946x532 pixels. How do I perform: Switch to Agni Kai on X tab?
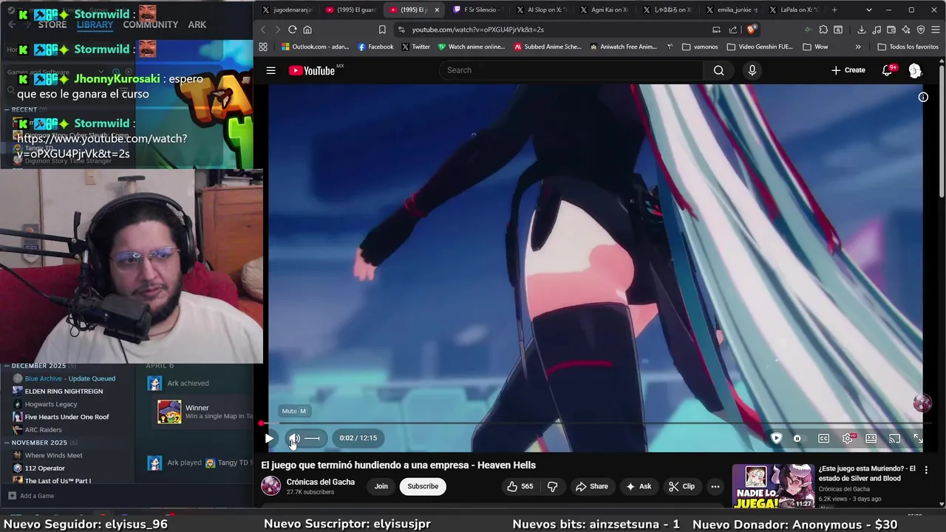click(605, 10)
